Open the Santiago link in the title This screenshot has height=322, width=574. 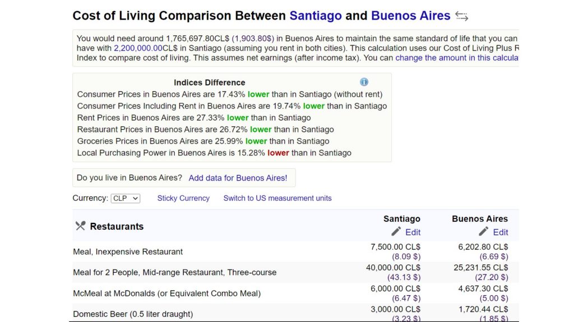316,16
